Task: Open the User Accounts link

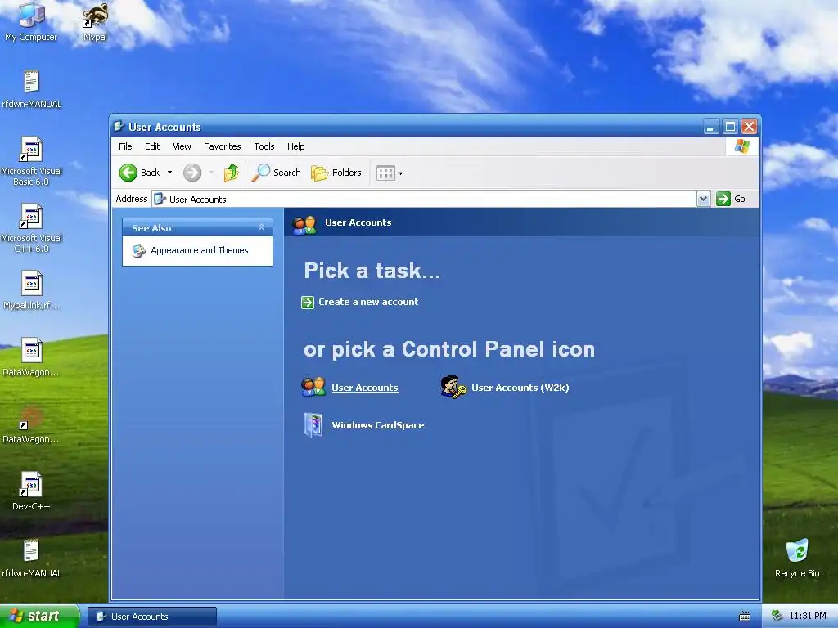Action: (364, 388)
